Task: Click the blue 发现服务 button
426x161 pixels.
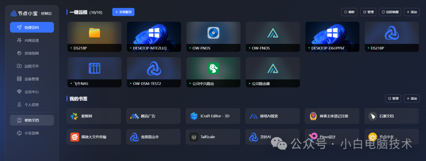Action: 123,12
